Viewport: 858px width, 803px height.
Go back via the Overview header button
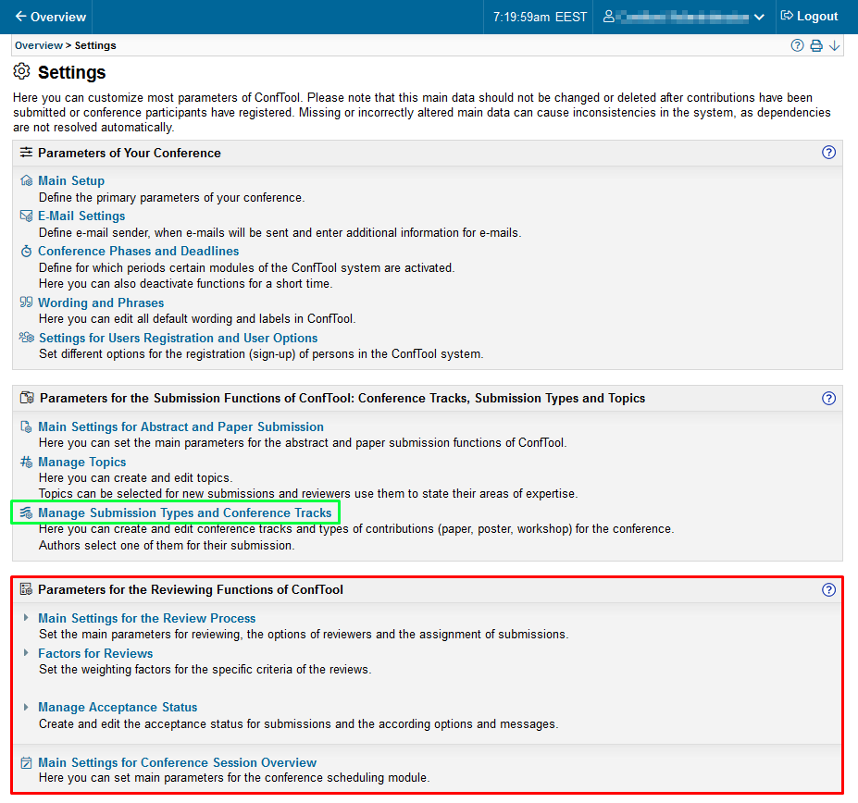click(50, 17)
